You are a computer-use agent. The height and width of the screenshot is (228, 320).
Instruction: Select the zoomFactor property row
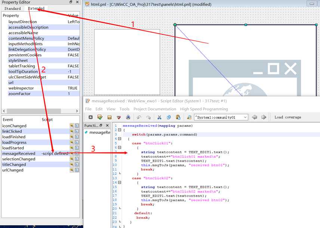point(44,94)
